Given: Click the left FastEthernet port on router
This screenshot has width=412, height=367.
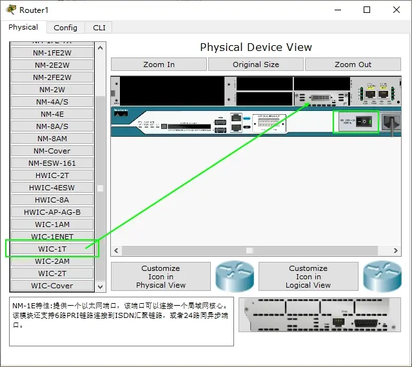Looking at the screenshot, I should pos(370,94).
